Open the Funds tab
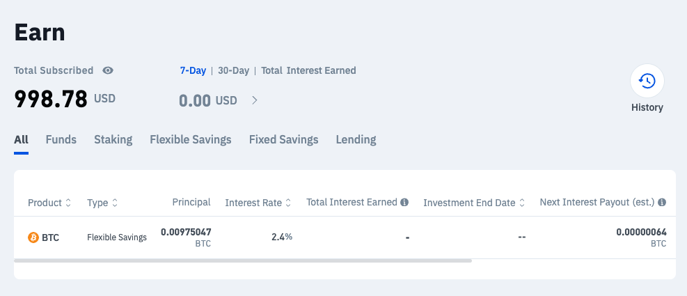This screenshot has width=687, height=296. coord(61,139)
